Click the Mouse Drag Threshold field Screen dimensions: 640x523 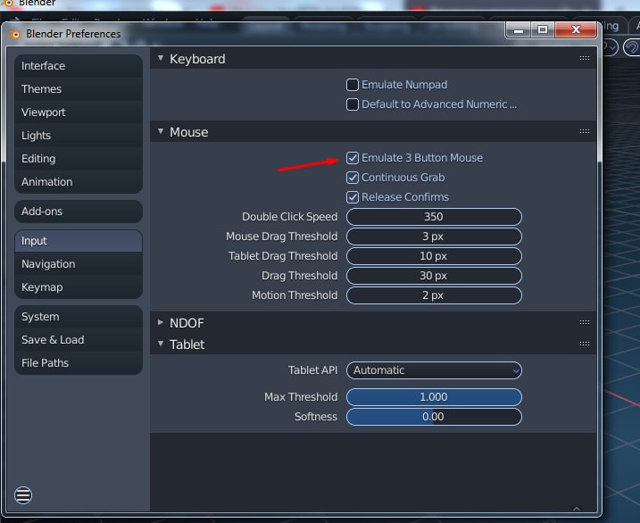tap(434, 237)
